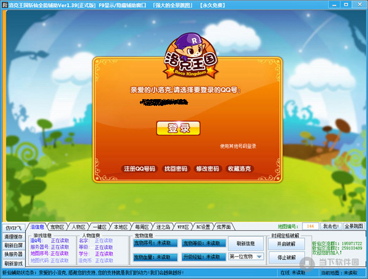
Task: Click the 刷新游戏 refresh game button
Action: 13,264
